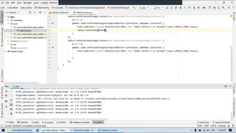Image resolution: width=236 pixels, height=133 pixels.
Task: Open the Terminal tool window
Action: pyautogui.click(x=22, y=122)
